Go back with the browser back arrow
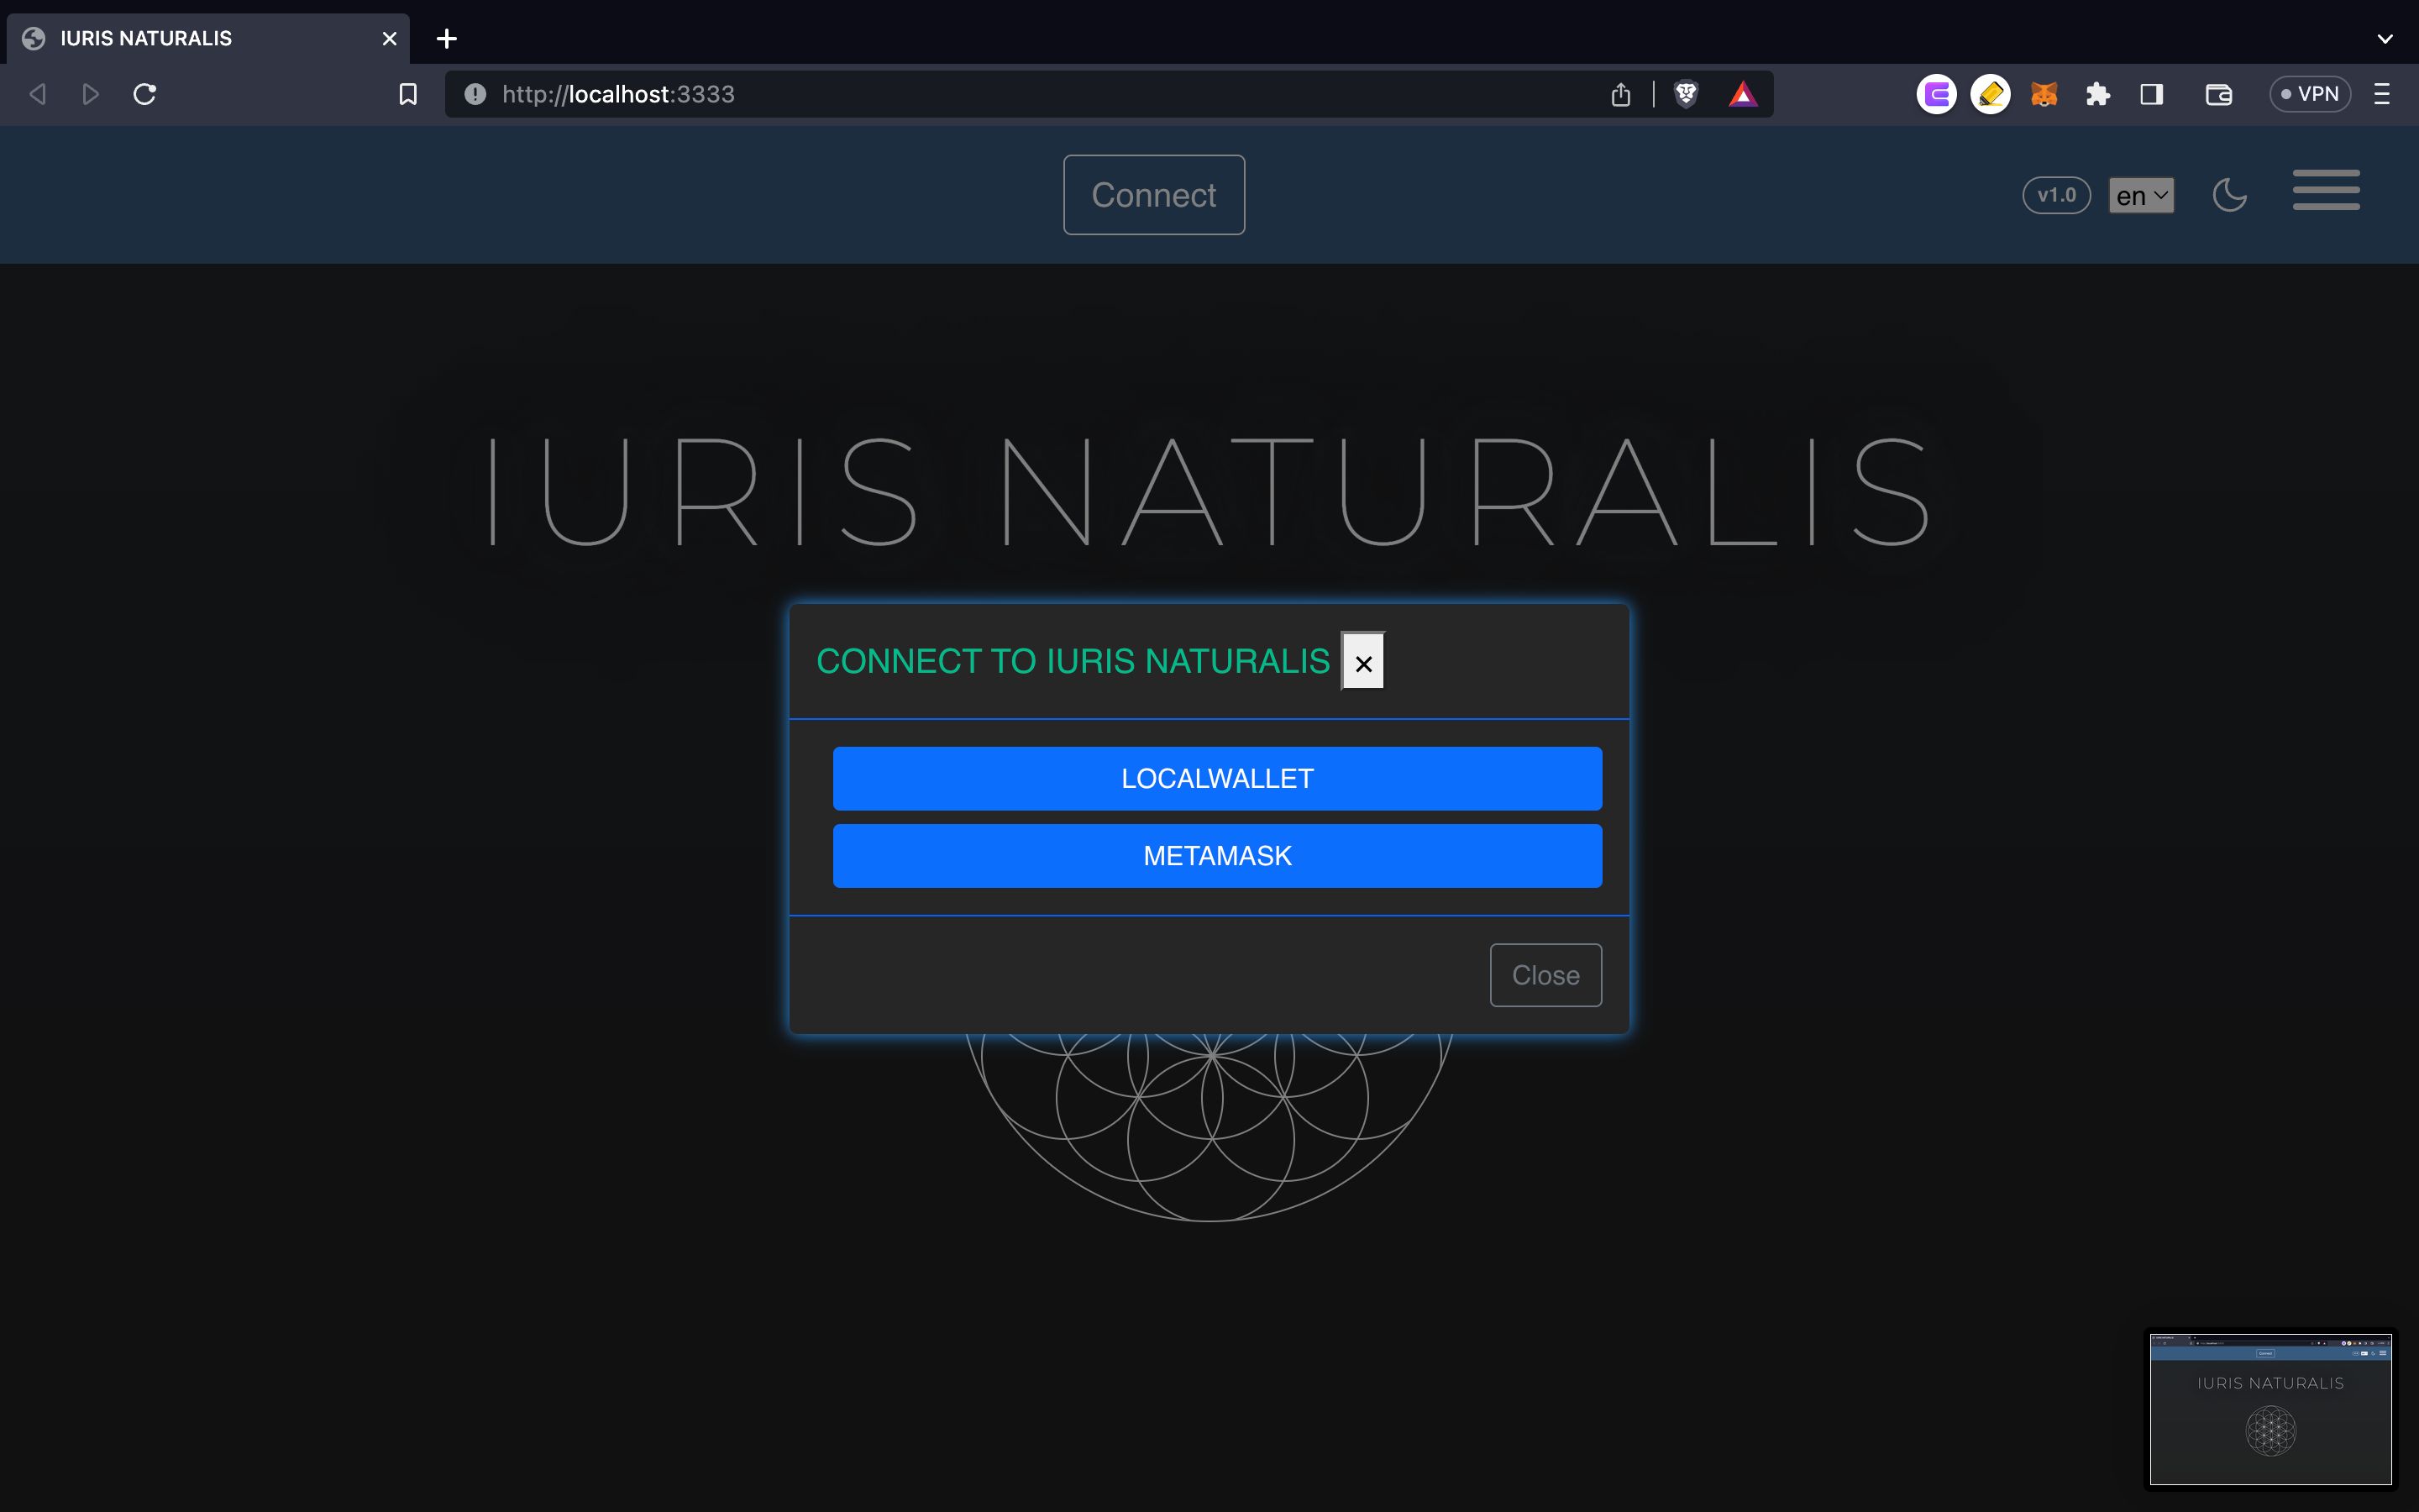 pyautogui.click(x=38, y=94)
